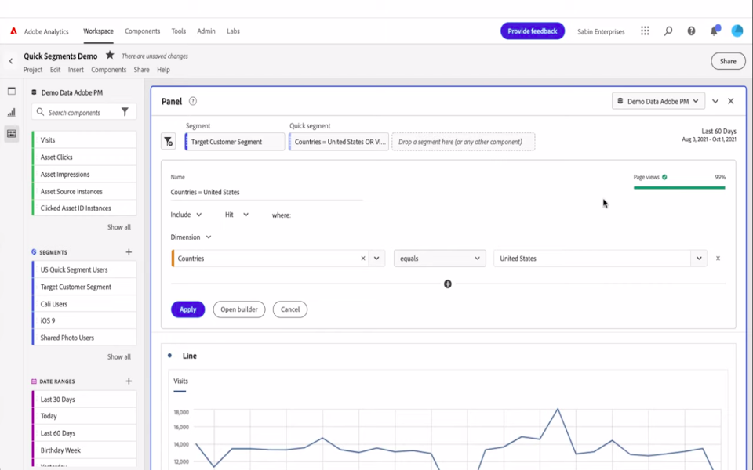This screenshot has height=470, width=753.
Task: Select the Countries = United States OR quick segment chip
Action: click(339, 142)
